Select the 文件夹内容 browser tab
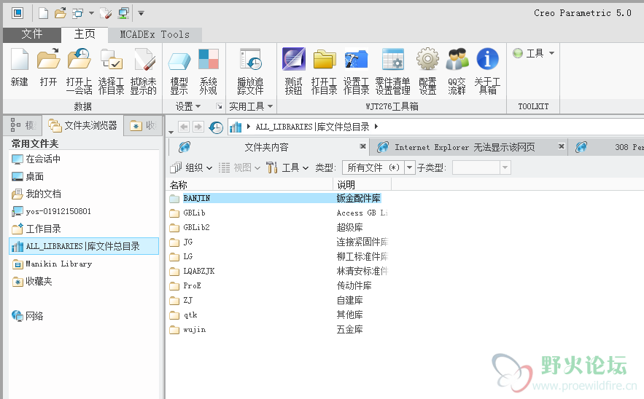The width and height of the screenshot is (644, 399). click(x=267, y=147)
